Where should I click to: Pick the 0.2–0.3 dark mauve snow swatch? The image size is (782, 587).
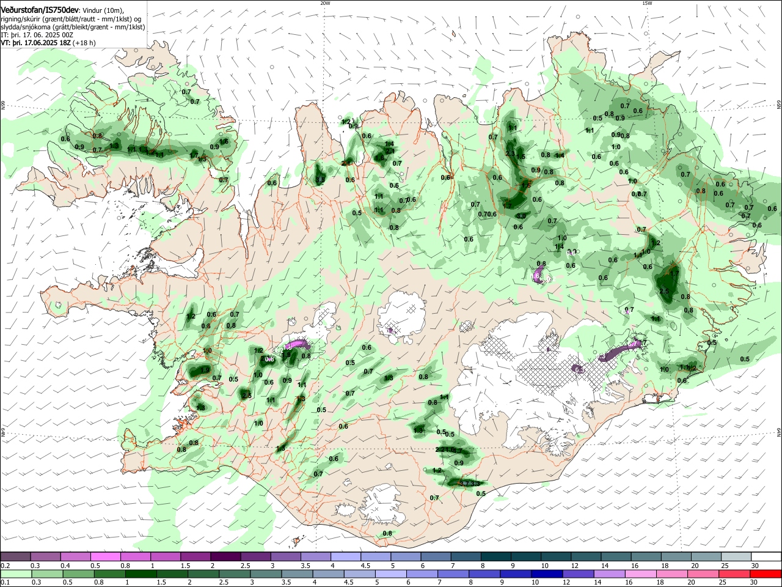(15, 556)
